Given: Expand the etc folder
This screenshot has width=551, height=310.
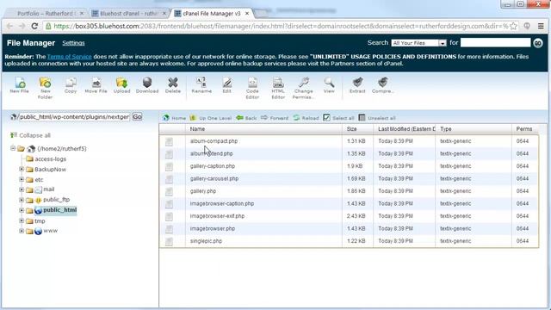Looking at the screenshot, I should 22,179.
